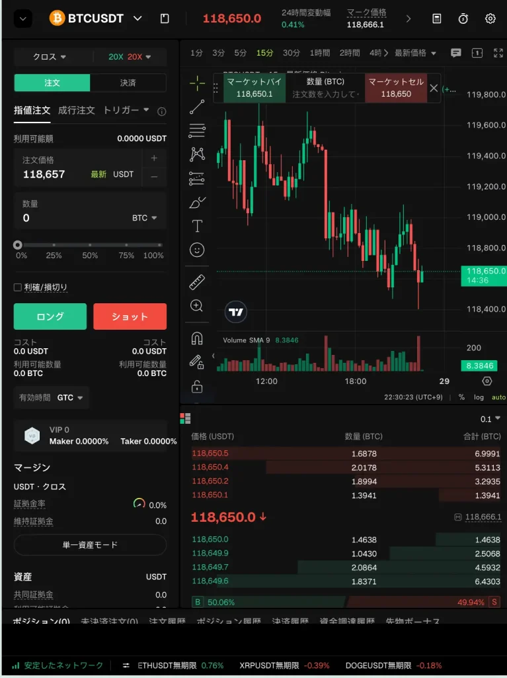
Task: Toggle percent scale on chart
Action: (461, 397)
